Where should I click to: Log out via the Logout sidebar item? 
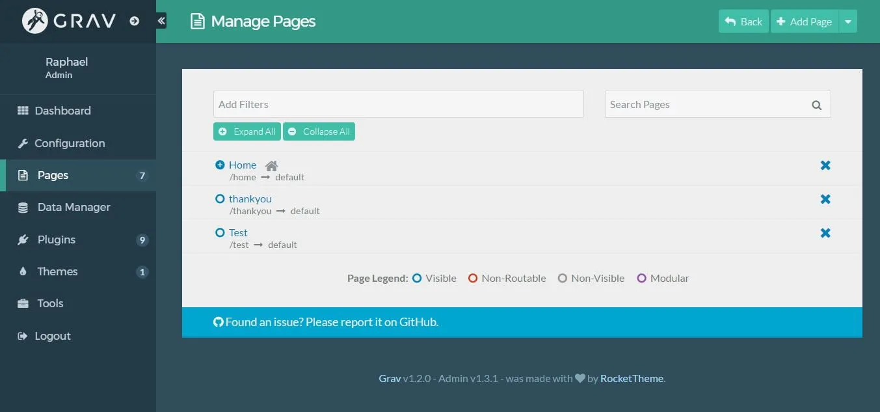(78, 336)
